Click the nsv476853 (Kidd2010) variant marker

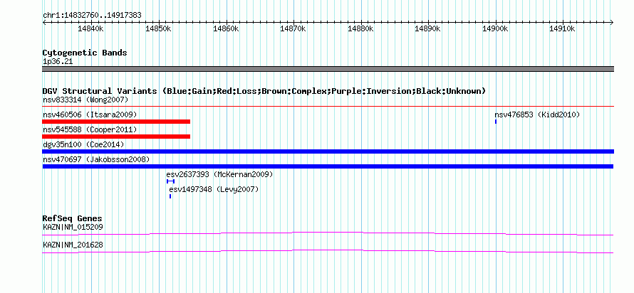point(496,122)
